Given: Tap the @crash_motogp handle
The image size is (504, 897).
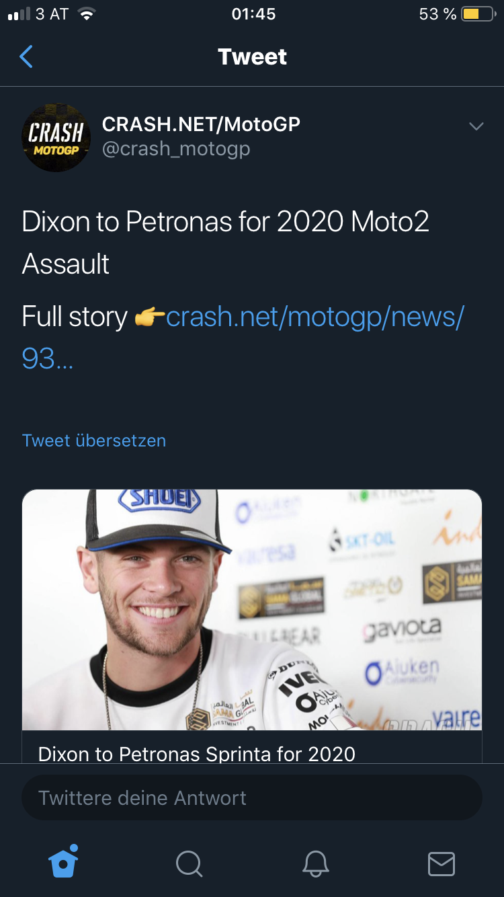Looking at the screenshot, I should [x=176, y=149].
